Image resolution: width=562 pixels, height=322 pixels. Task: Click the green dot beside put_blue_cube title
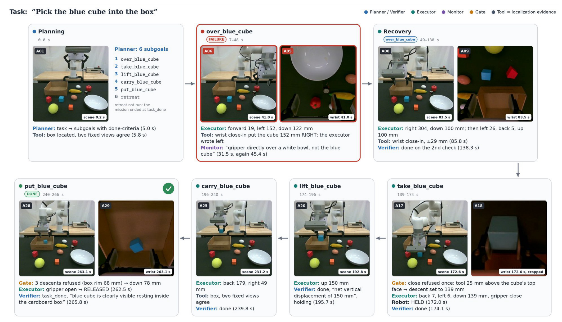coord(20,186)
